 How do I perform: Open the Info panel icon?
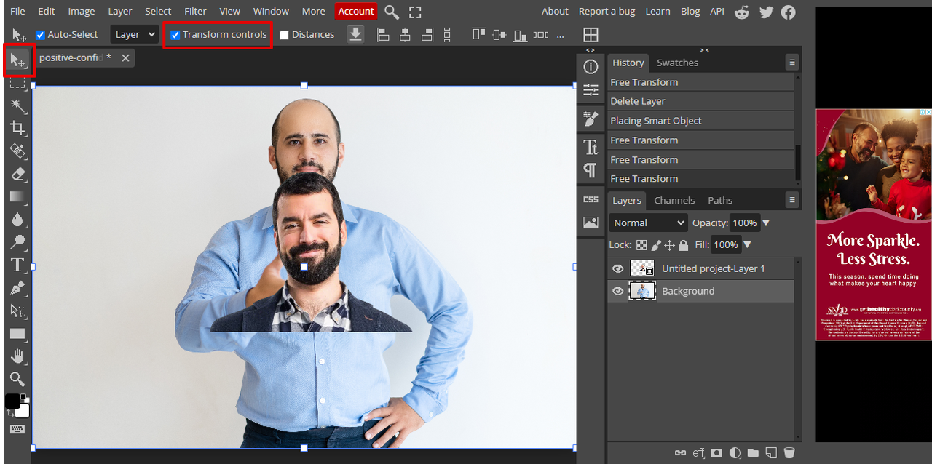pos(591,67)
